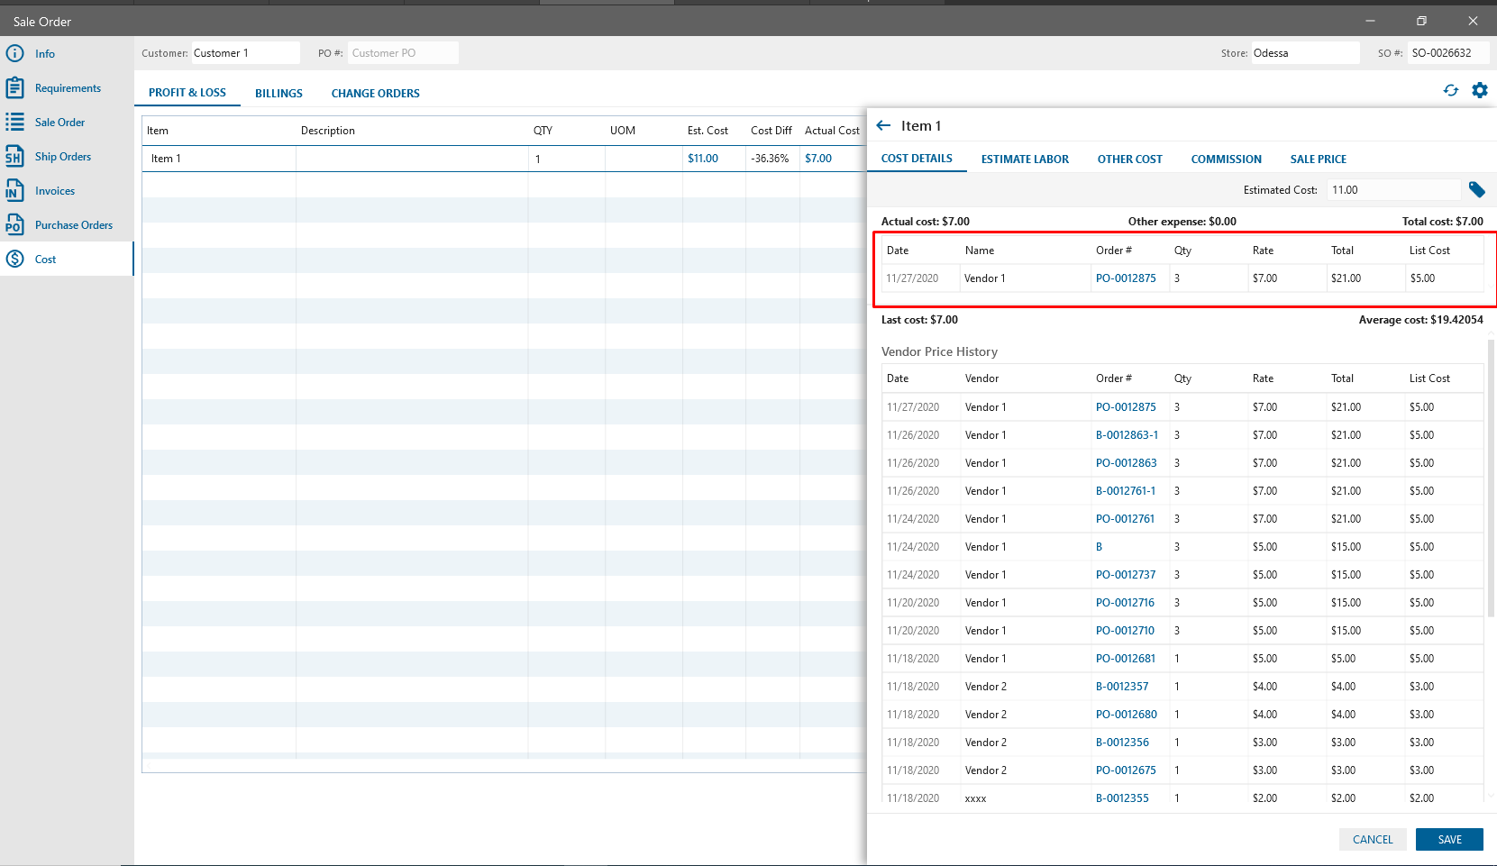Screen dimensions: 1497x866
Task: Open Ship Orders icon in sidebar
Action: pyautogui.click(x=14, y=156)
